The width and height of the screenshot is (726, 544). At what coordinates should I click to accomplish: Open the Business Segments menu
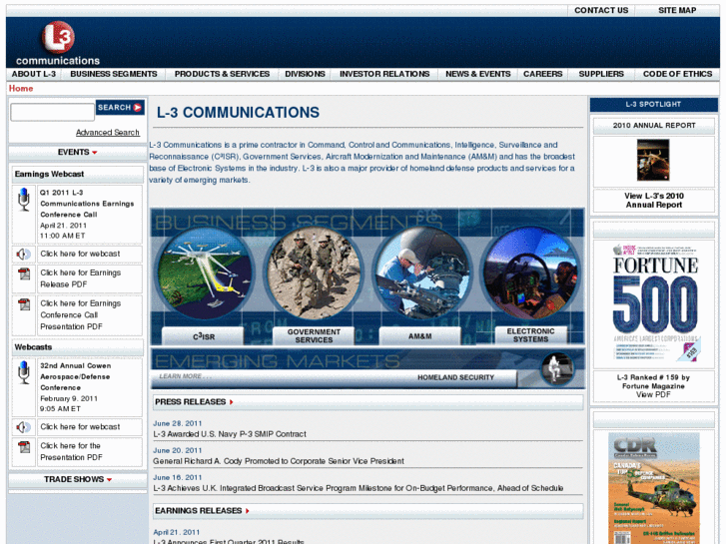[x=114, y=74]
